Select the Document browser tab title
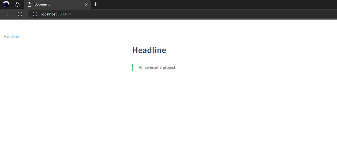337x148 pixels. click(x=42, y=4)
